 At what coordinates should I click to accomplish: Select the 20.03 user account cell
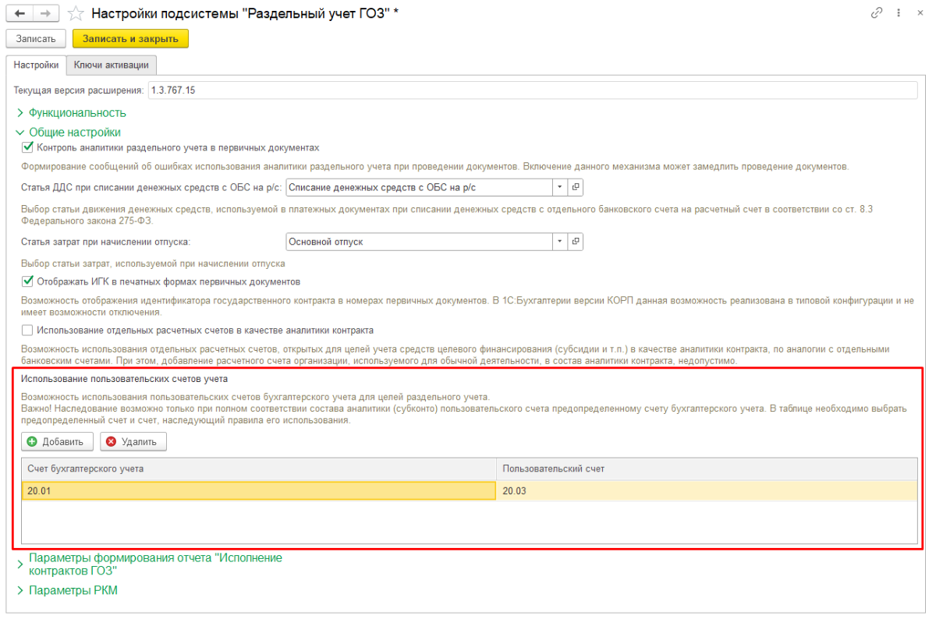coord(706,491)
